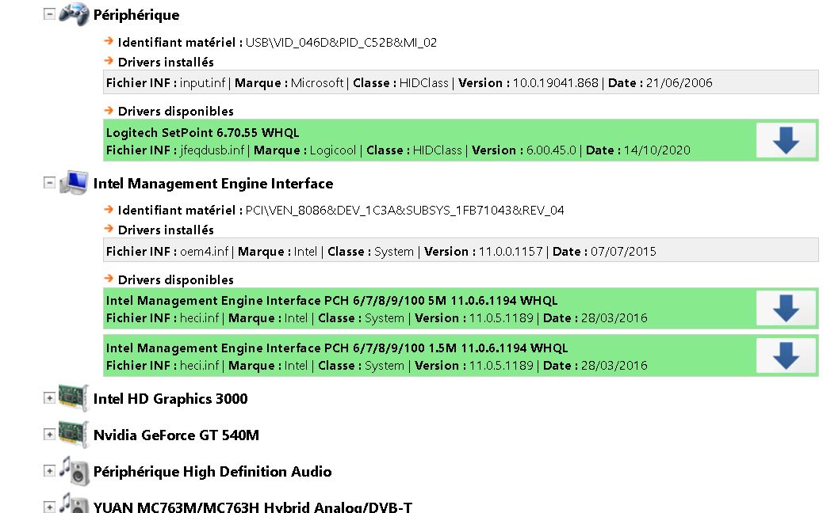Click the speaker icon for YUAN MC763M device
Image resolution: width=823 pixels, height=513 pixels.
tap(74, 503)
